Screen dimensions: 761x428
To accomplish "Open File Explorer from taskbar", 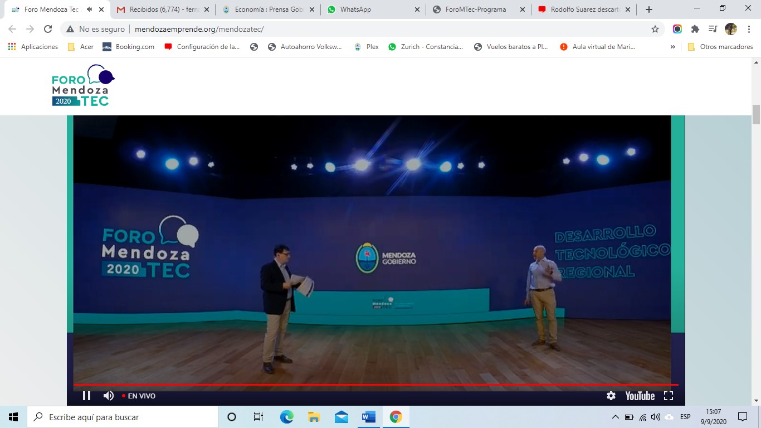I will point(314,417).
